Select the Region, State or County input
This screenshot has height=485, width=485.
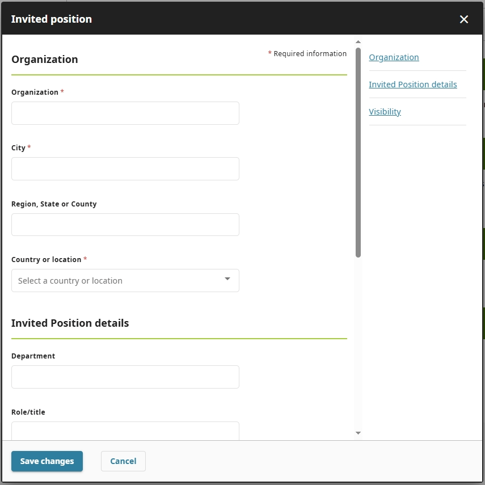[125, 225]
